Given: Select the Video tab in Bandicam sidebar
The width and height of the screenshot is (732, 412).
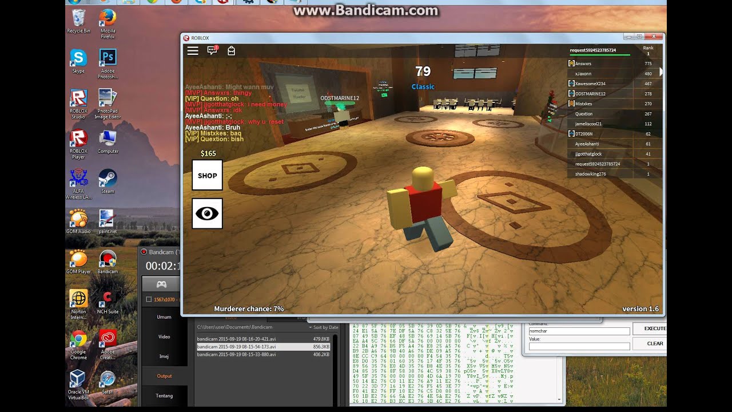Looking at the screenshot, I should pyautogui.click(x=164, y=336).
